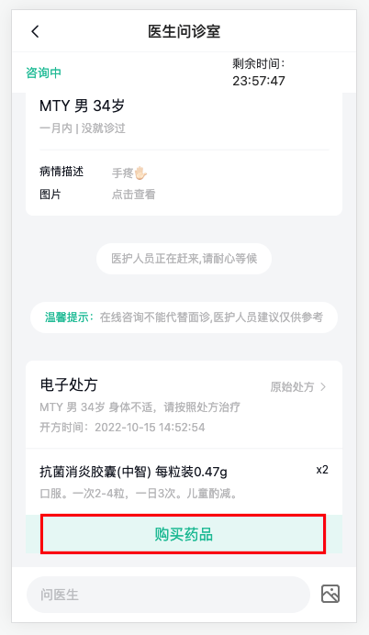The width and height of the screenshot is (369, 635).
Task: Focus the 问医生 message input field
Action: click(x=168, y=595)
